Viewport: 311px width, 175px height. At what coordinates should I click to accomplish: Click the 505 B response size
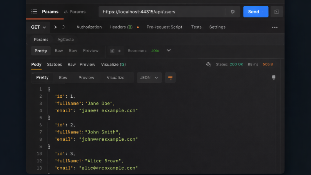[x=267, y=64]
